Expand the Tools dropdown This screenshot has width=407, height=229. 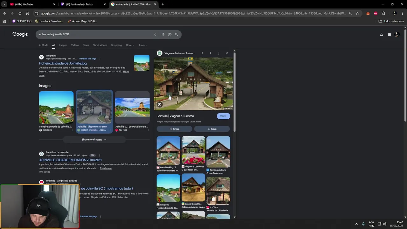coord(142,45)
